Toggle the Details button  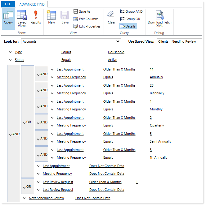pyautogui.click(x=128, y=26)
